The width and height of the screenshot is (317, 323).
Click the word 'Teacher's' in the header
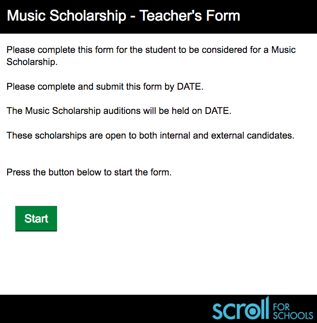tap(170, 15)
